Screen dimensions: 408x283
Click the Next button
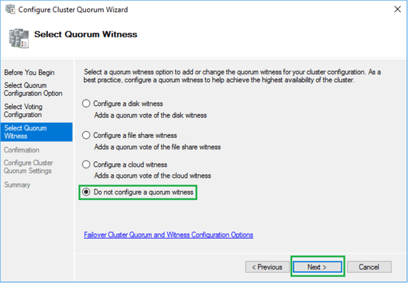(x=317, y=267)
